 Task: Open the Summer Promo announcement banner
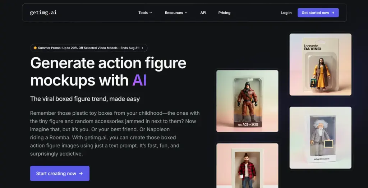pyautogui.click(x=89, y=48)
